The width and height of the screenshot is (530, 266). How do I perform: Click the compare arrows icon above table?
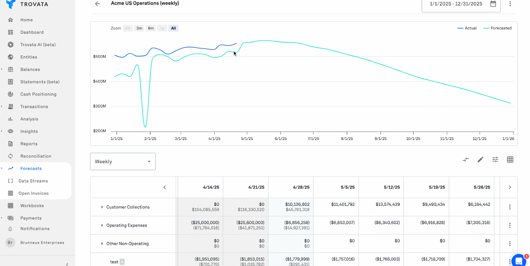pos(465,160)
